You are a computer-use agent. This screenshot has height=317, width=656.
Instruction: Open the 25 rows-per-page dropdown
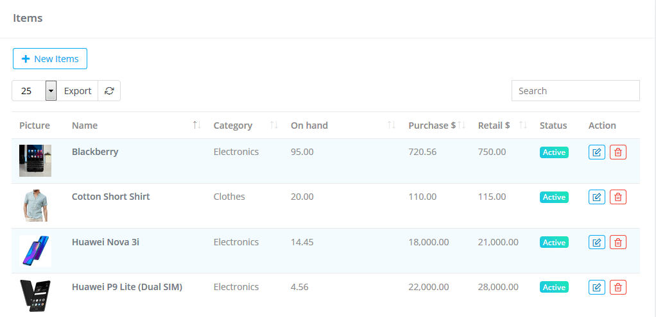click(x=51, y=91)
